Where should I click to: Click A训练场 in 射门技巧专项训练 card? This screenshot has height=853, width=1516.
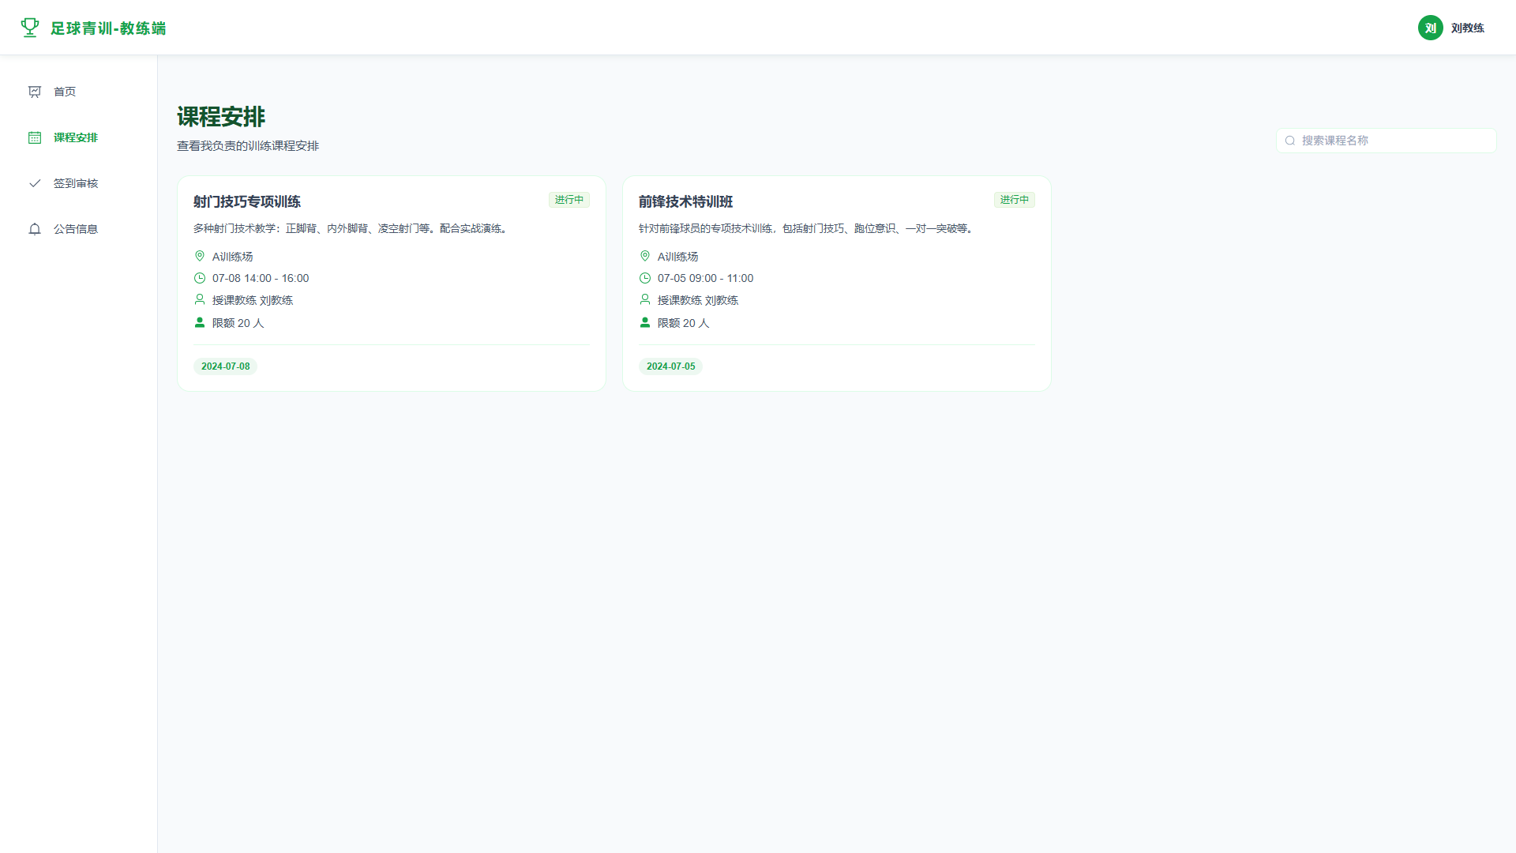pyautogui.click(x=233, y=257)
